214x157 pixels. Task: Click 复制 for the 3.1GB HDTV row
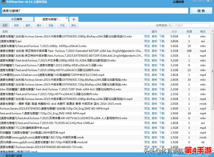(x=154, y=70)
